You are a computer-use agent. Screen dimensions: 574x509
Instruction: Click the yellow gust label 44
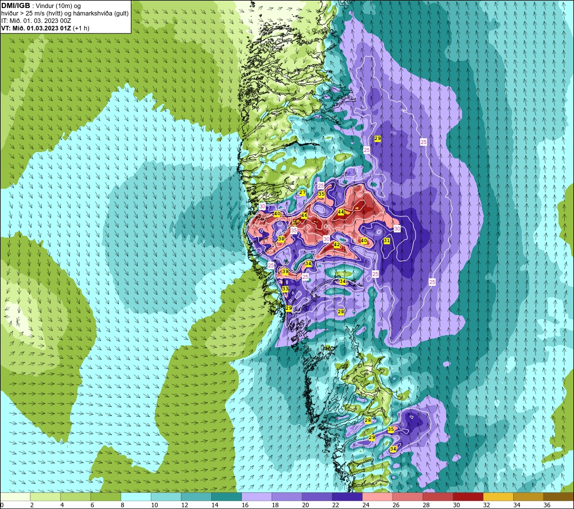pos(341,212)
